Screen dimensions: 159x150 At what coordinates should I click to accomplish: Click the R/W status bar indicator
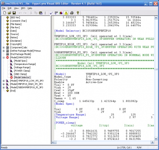coord(139,148)
